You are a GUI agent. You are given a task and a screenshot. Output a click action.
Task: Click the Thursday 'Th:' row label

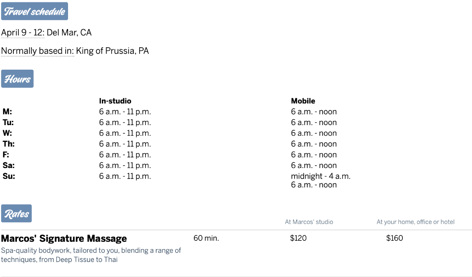coord(9,144)
